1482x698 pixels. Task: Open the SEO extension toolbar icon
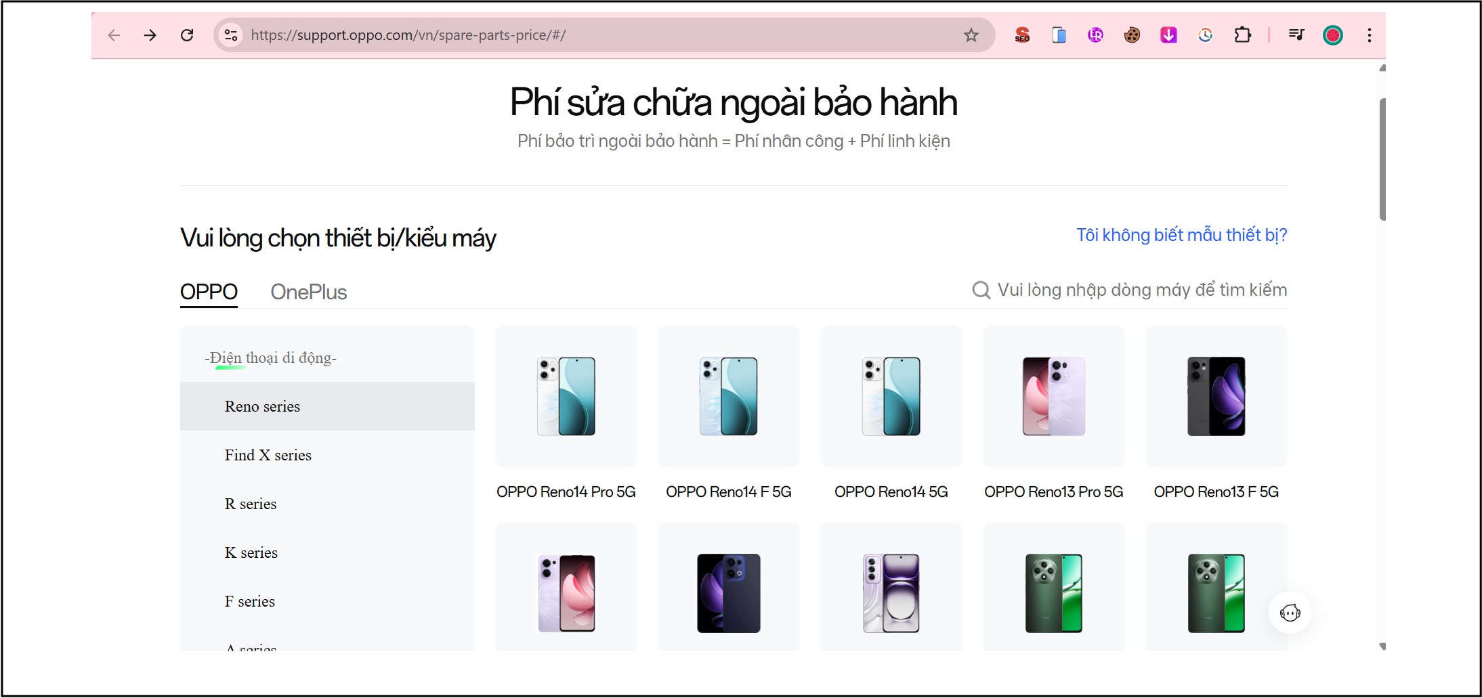(1023, 35)
